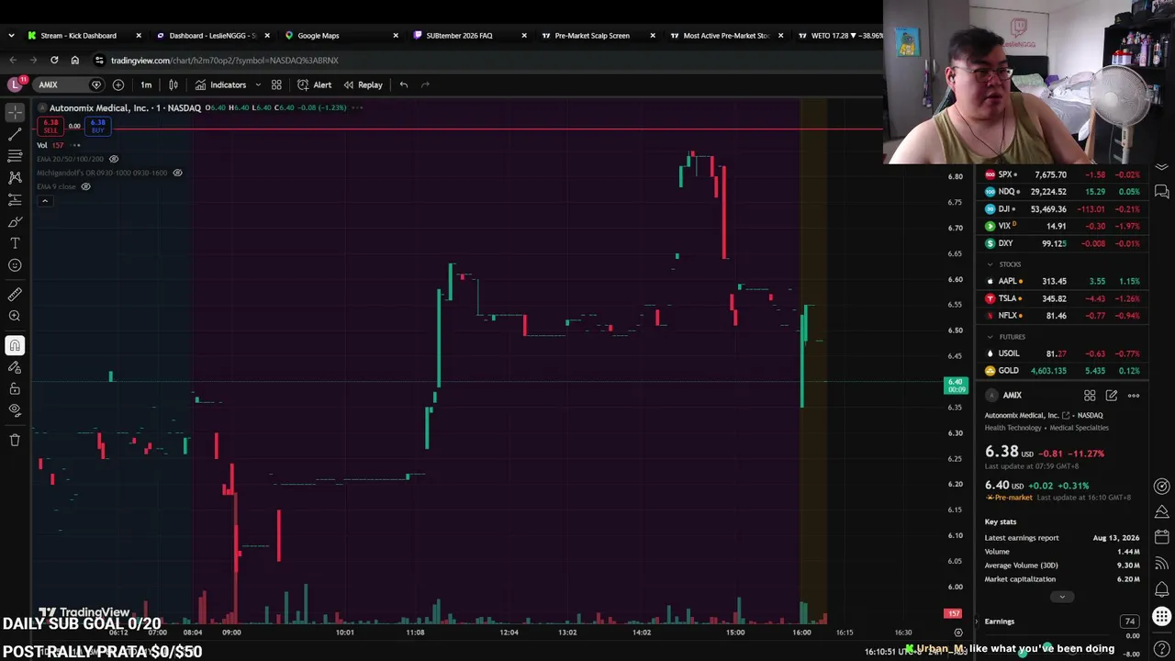Screen dimensions: 1175x661
Task: Click the browser home button
Action: pos(75,61)
